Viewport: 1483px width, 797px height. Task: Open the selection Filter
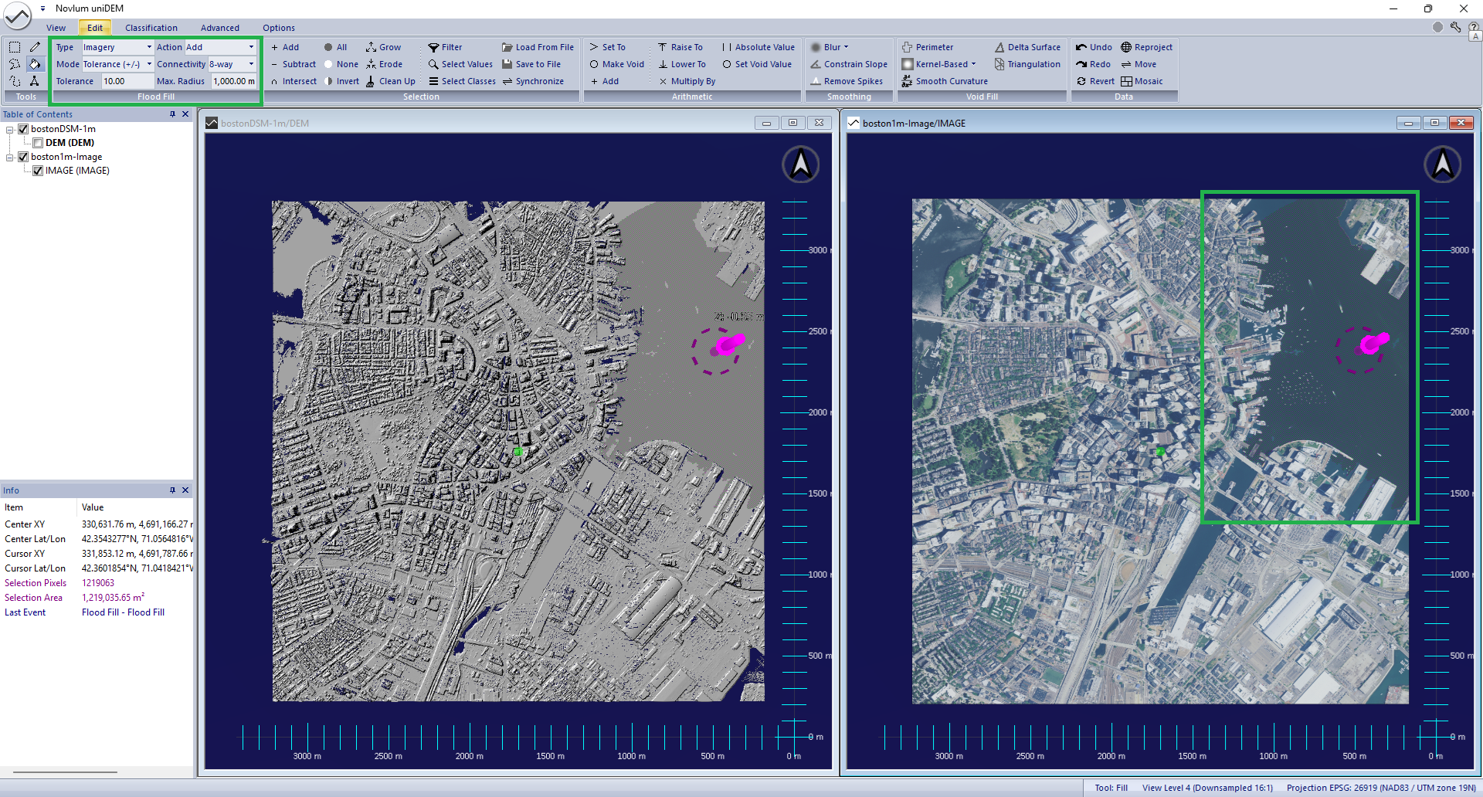445,47
